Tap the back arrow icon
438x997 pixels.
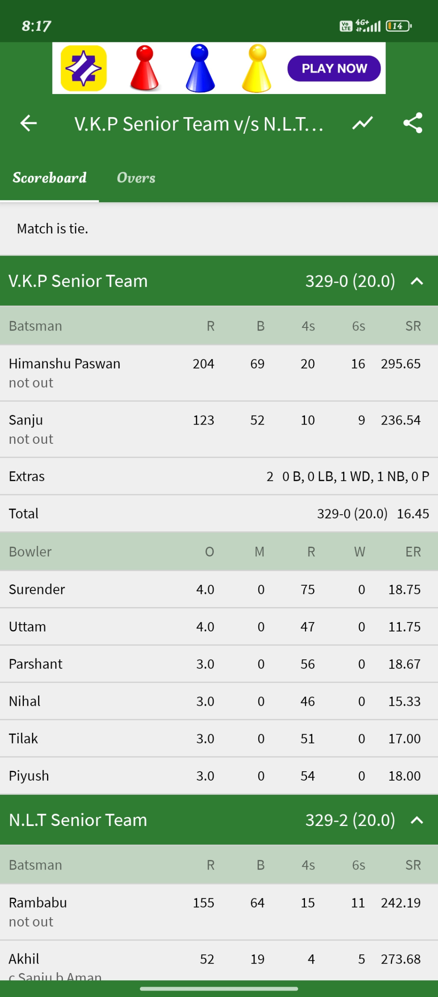(29, 124)
